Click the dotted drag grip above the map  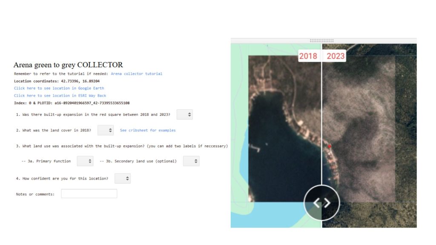pos(321,41)
